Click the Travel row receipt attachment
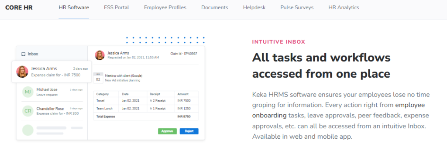 [158, 100]
